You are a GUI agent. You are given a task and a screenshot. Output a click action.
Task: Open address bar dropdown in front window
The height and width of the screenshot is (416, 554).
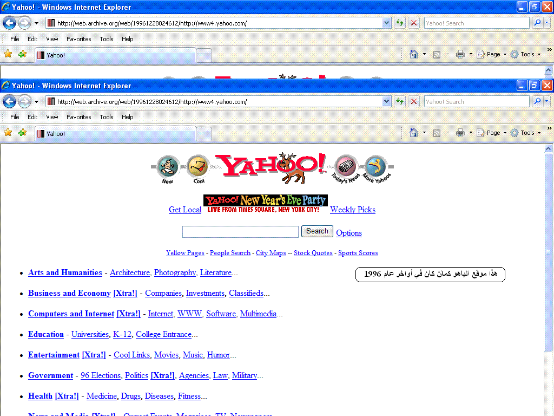point(386,101)
